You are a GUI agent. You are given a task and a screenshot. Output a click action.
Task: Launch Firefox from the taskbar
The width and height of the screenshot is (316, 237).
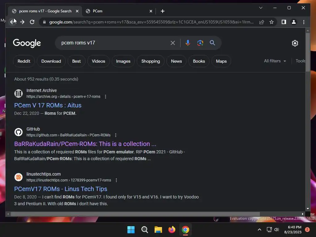172,230
